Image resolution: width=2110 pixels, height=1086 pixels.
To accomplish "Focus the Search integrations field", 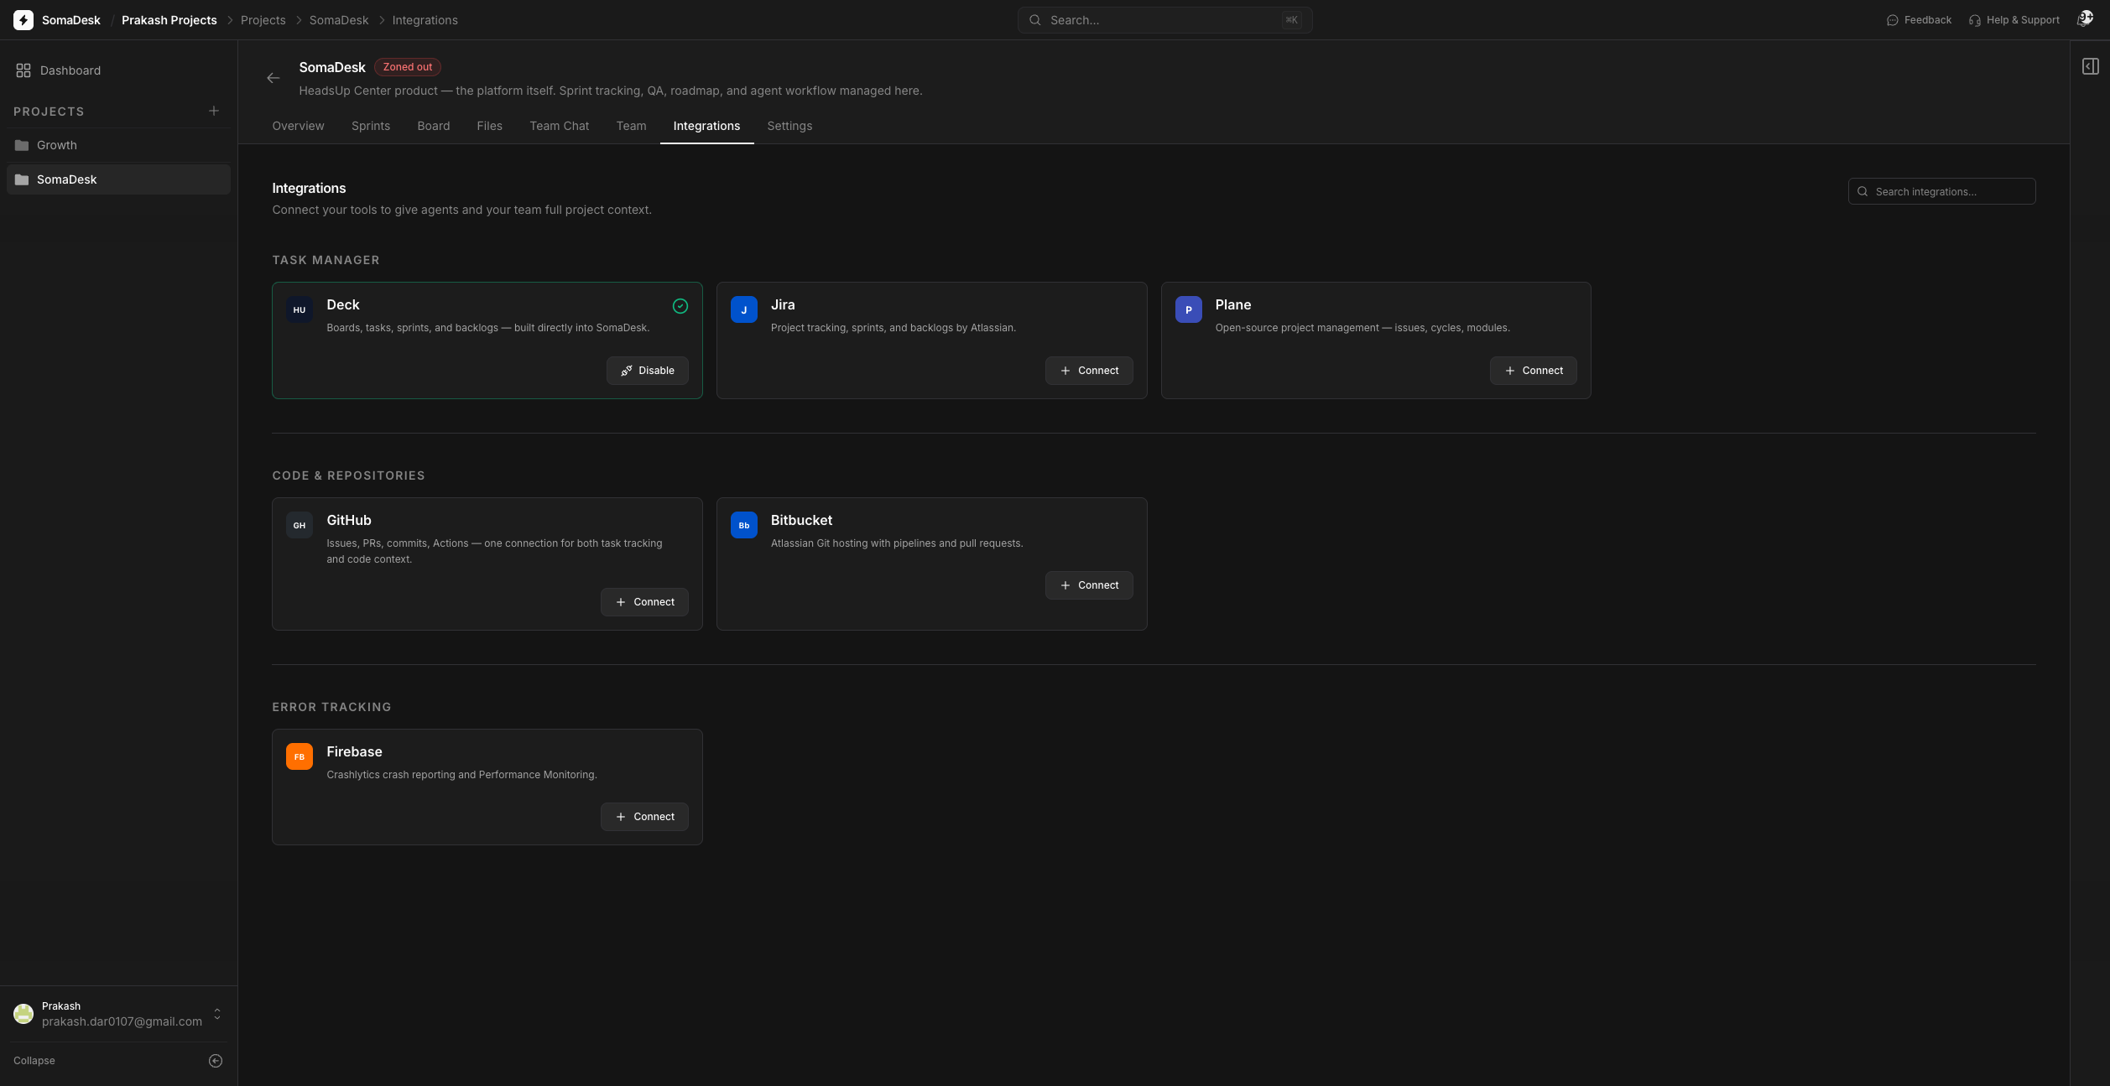I will (x=1941, y=191).
